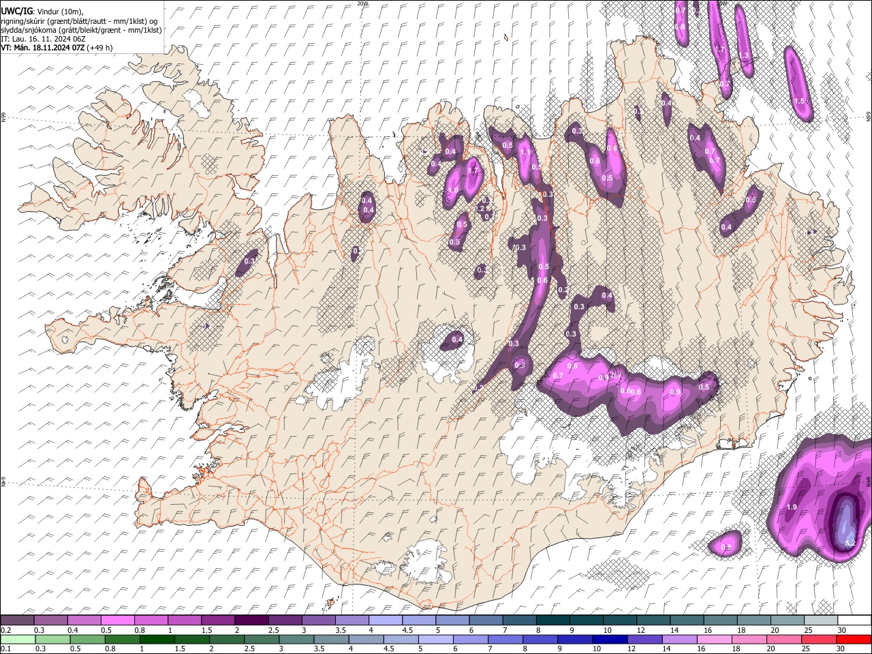Screen dimensions: 872x654
Task: Click the 'rigning/skúrir' legend description line
Action: [x=79, y=21]
